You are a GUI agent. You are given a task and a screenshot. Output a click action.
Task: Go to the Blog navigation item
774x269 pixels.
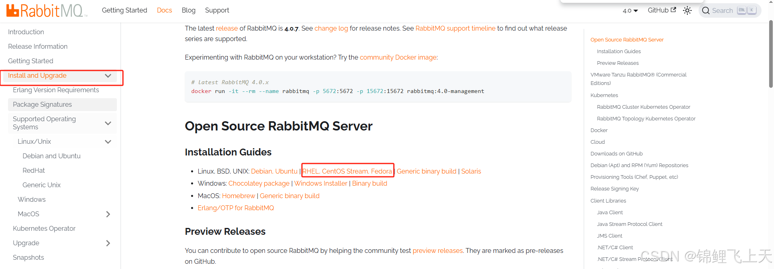coord(189,10)
